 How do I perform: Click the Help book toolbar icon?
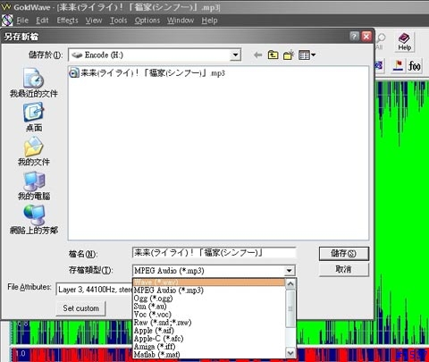404,42
